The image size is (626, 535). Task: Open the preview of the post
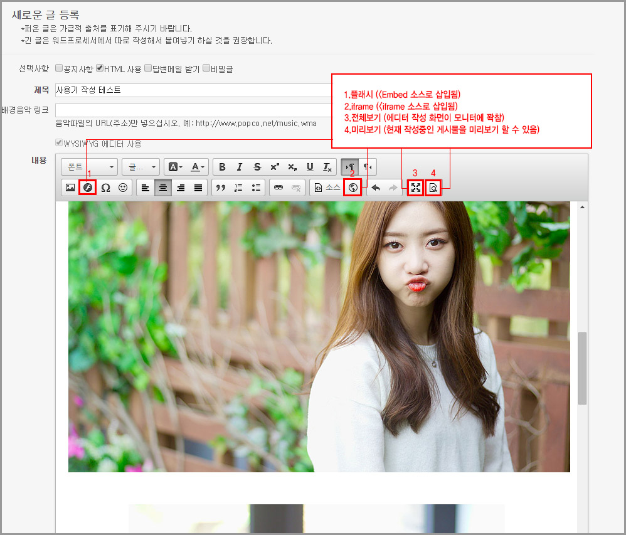[433, 188]
